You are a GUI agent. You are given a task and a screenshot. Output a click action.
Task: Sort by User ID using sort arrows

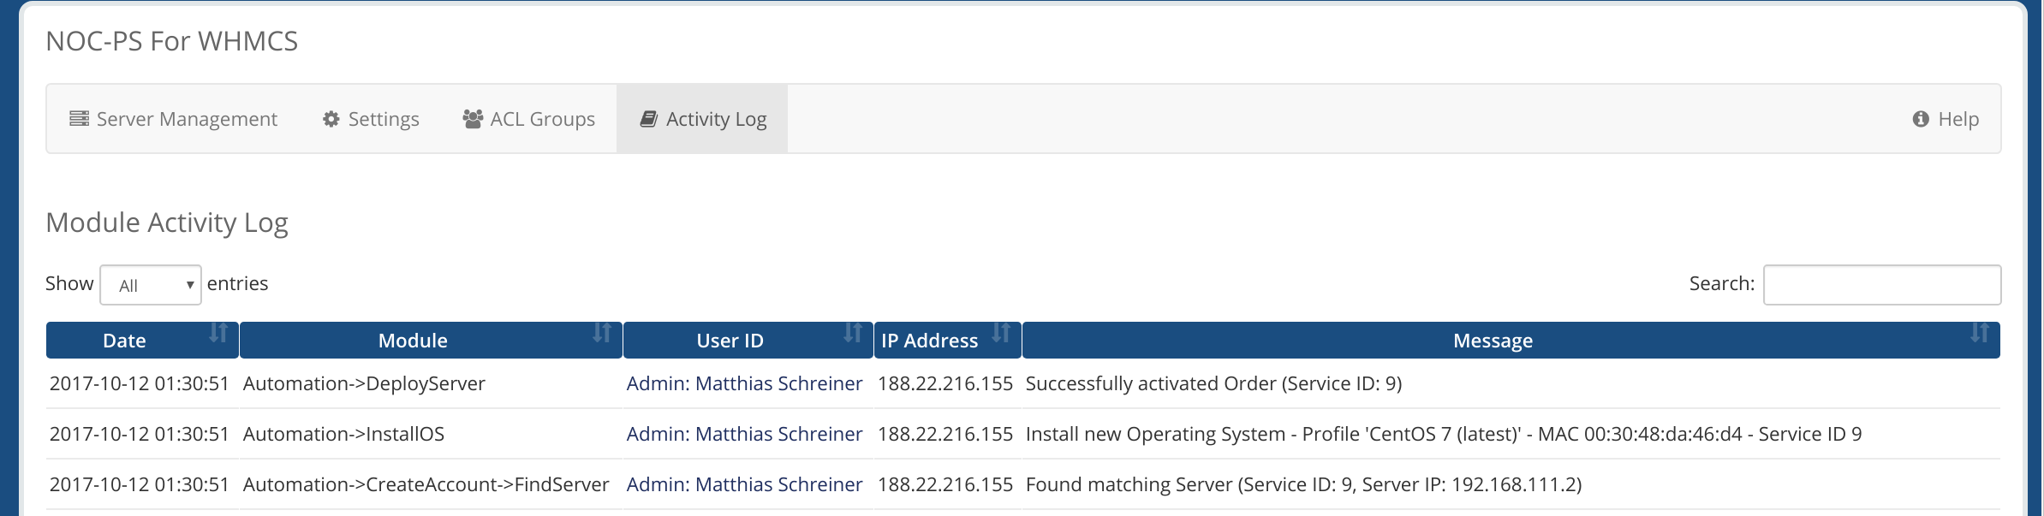coord(853,333)
